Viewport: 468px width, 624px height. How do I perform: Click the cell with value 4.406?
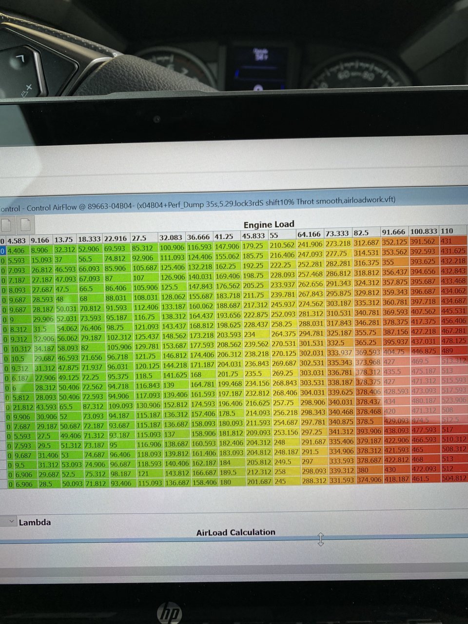point(17,251)
